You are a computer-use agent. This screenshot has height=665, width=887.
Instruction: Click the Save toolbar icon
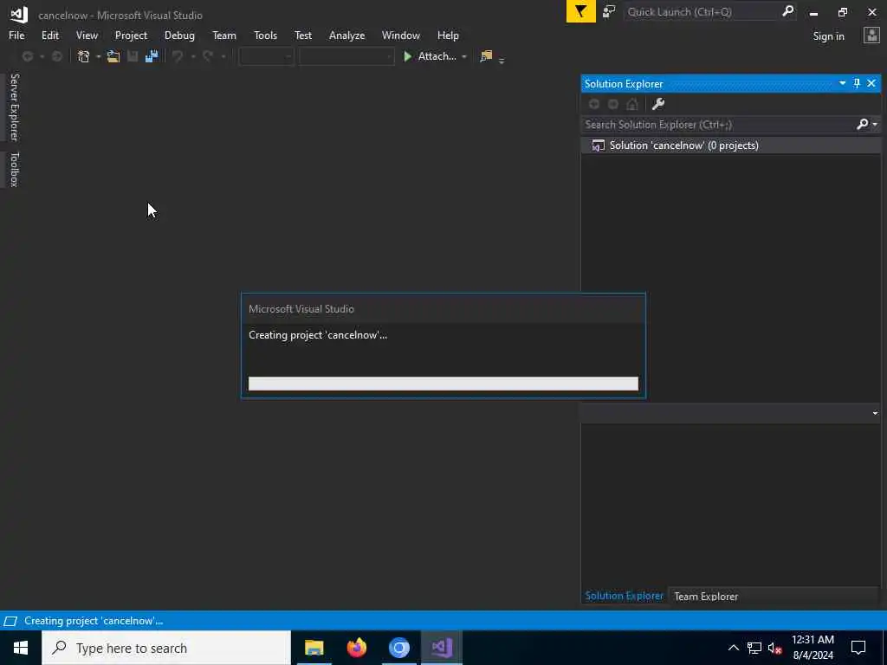tap(133, 56)
